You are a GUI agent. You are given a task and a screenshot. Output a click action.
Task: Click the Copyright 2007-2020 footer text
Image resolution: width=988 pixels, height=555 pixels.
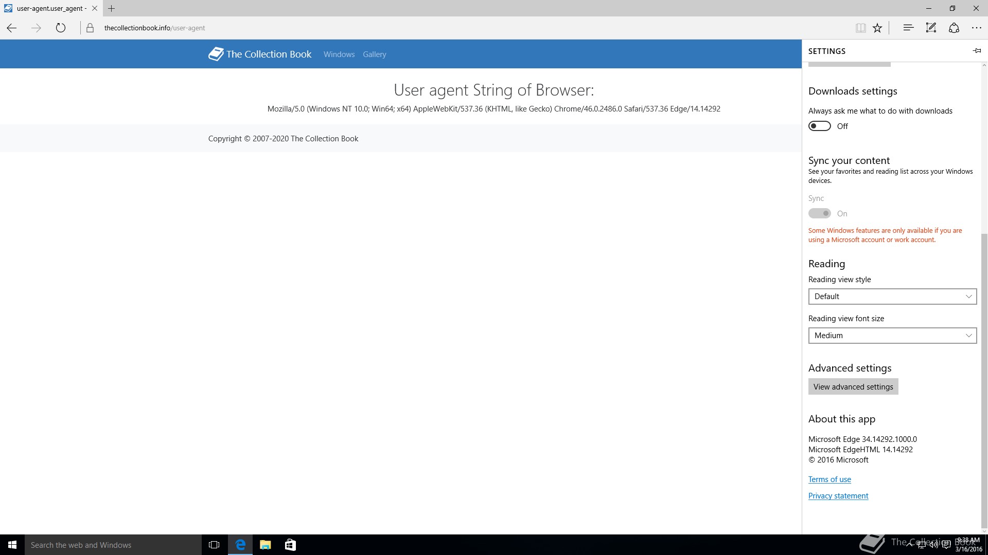283,139
